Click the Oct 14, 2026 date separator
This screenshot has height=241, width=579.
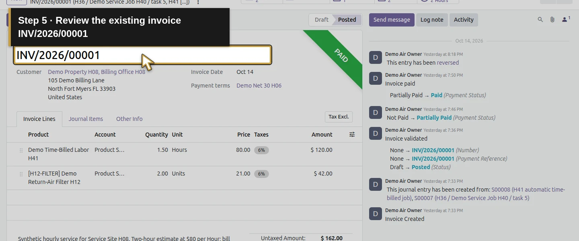point(469,41)
